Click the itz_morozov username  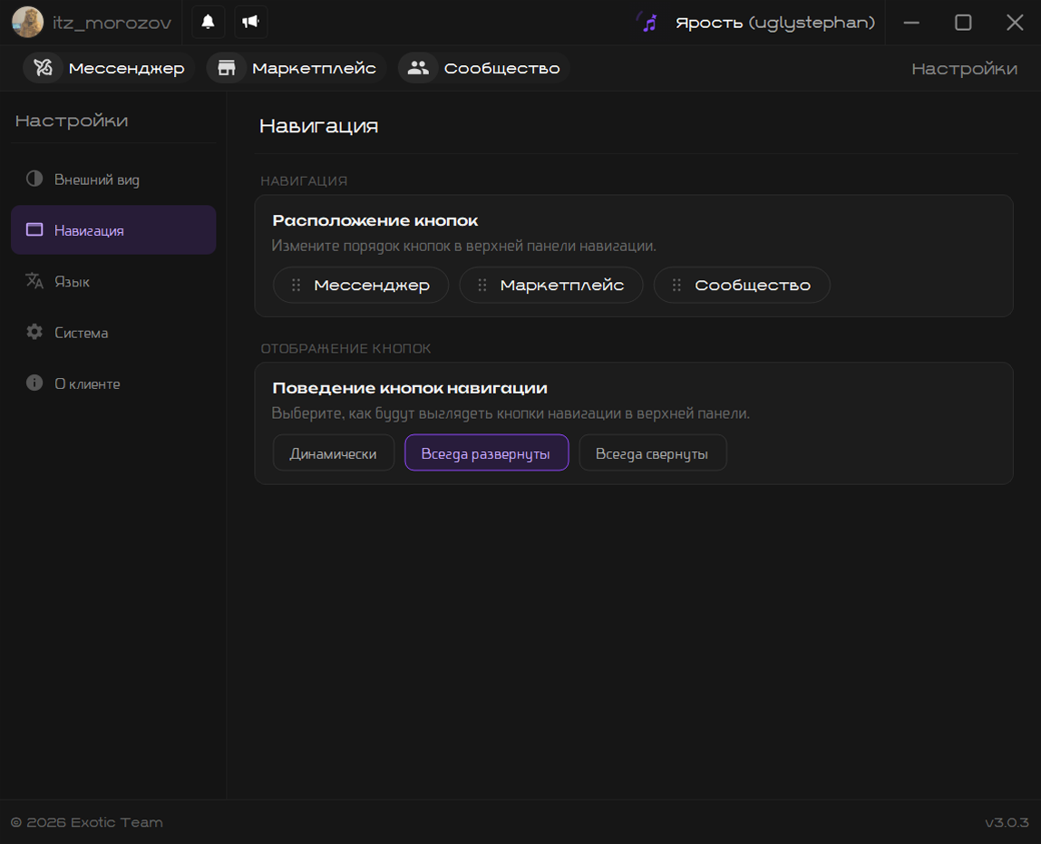pyautogui.click(x=112, y=24)
